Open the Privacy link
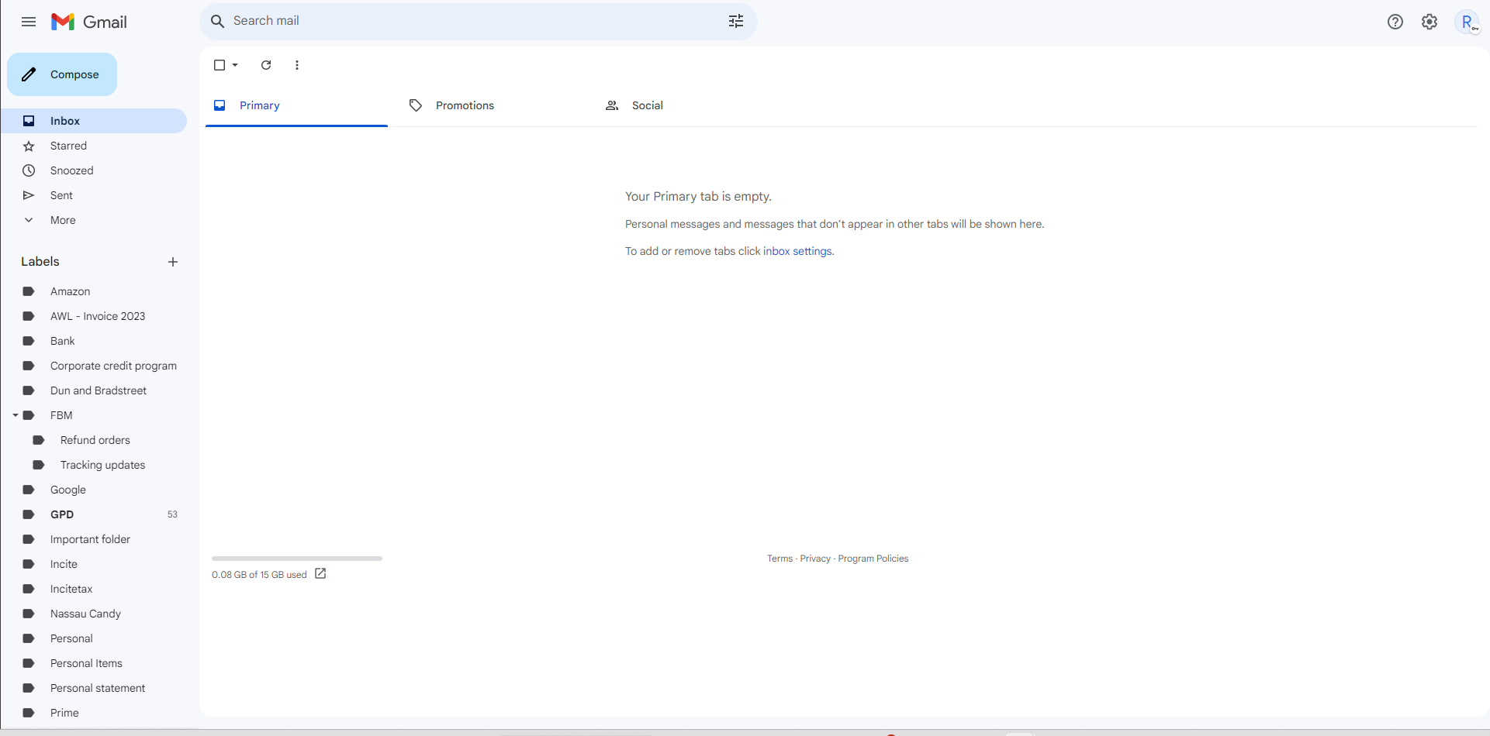1490x736 pixels. click(815, 559)
